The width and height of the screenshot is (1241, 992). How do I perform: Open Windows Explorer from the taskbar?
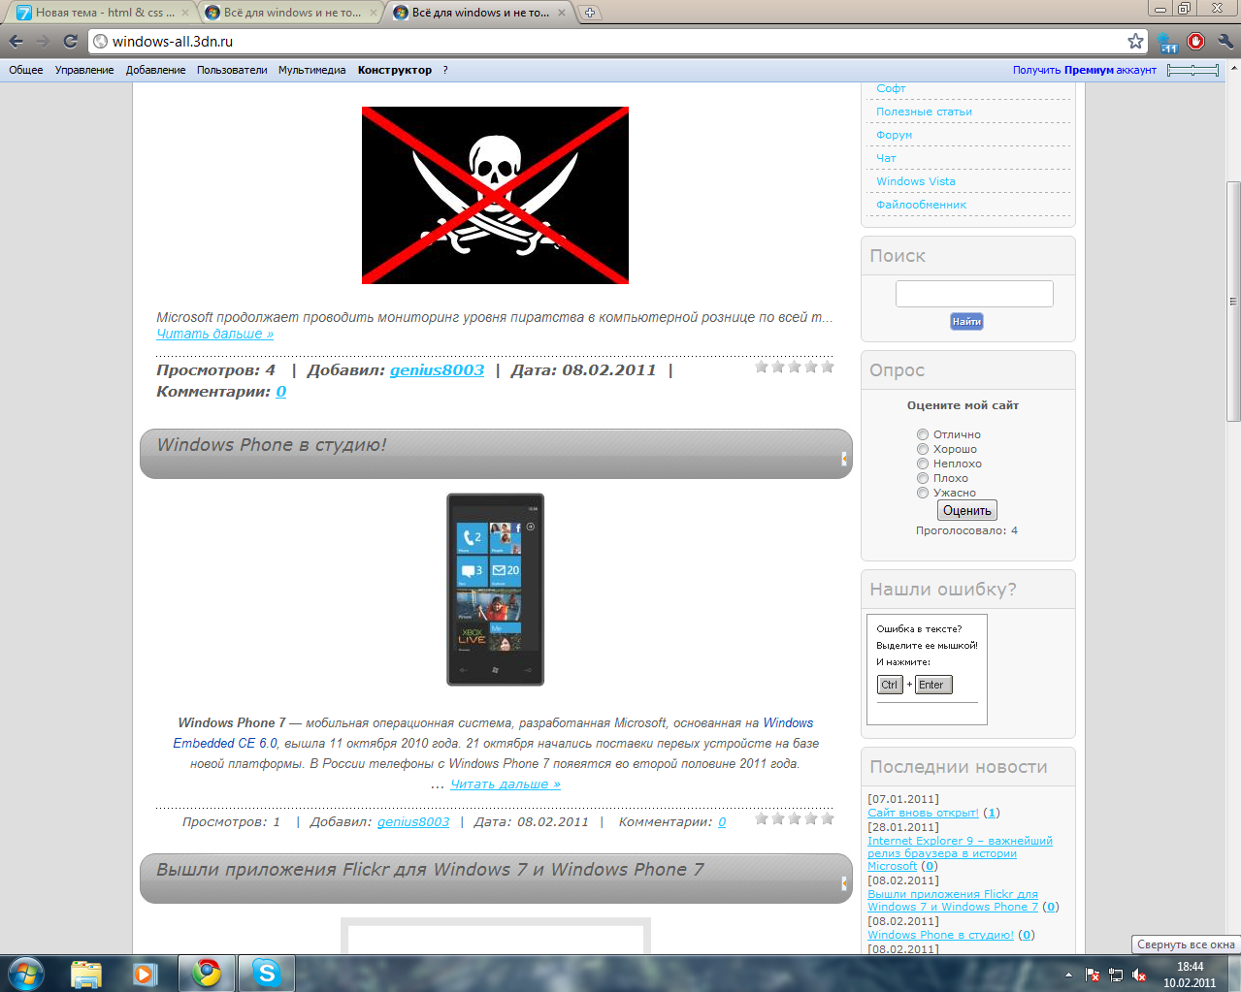[x=86, y=974]
